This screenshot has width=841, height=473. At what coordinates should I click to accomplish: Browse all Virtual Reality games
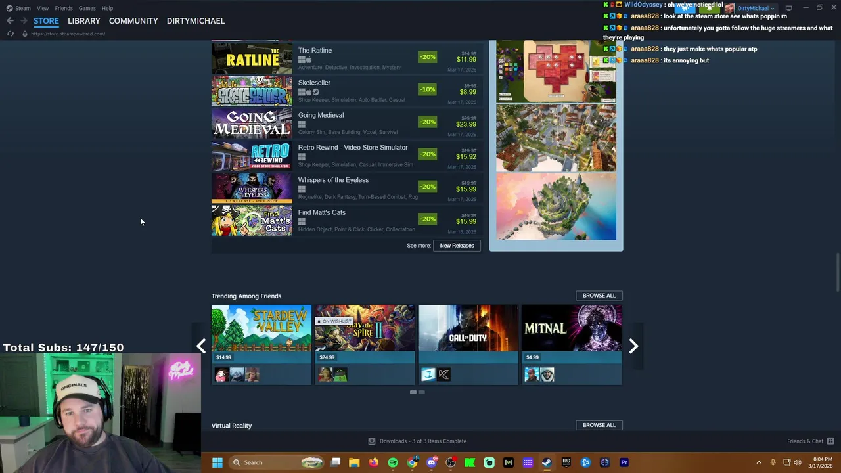(x=599, y=425)
